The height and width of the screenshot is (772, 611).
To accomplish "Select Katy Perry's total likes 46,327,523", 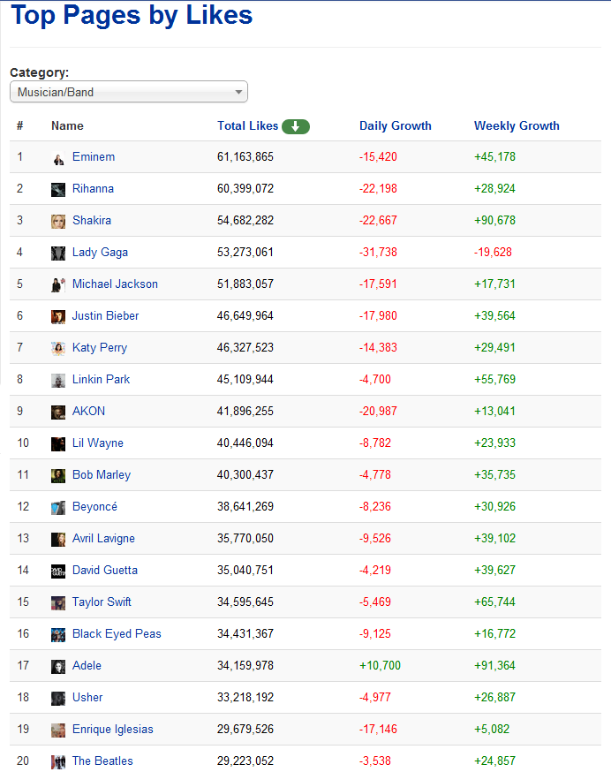I will [x=245, y=348].
